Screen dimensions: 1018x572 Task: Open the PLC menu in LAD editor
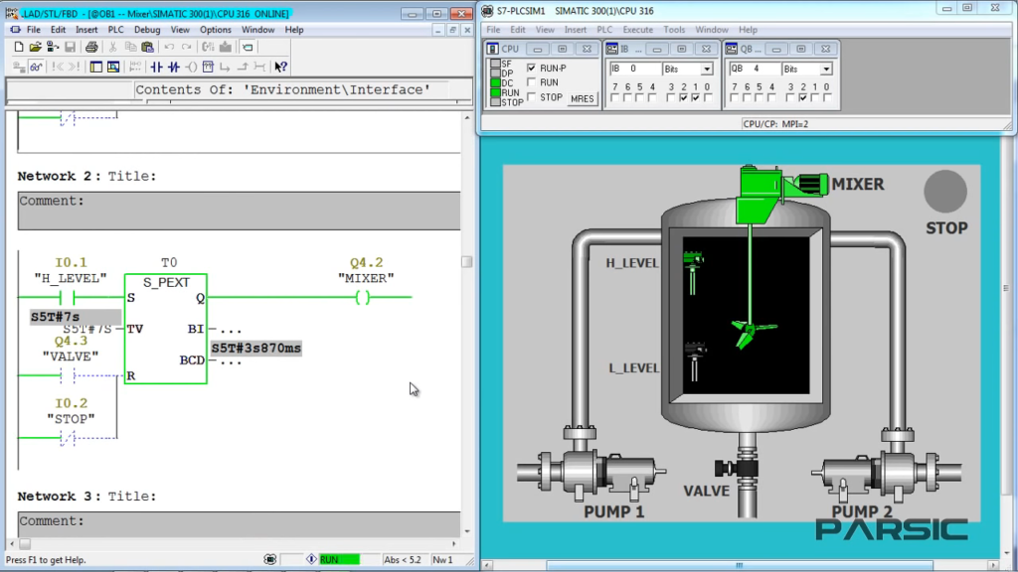coord(115,30)
